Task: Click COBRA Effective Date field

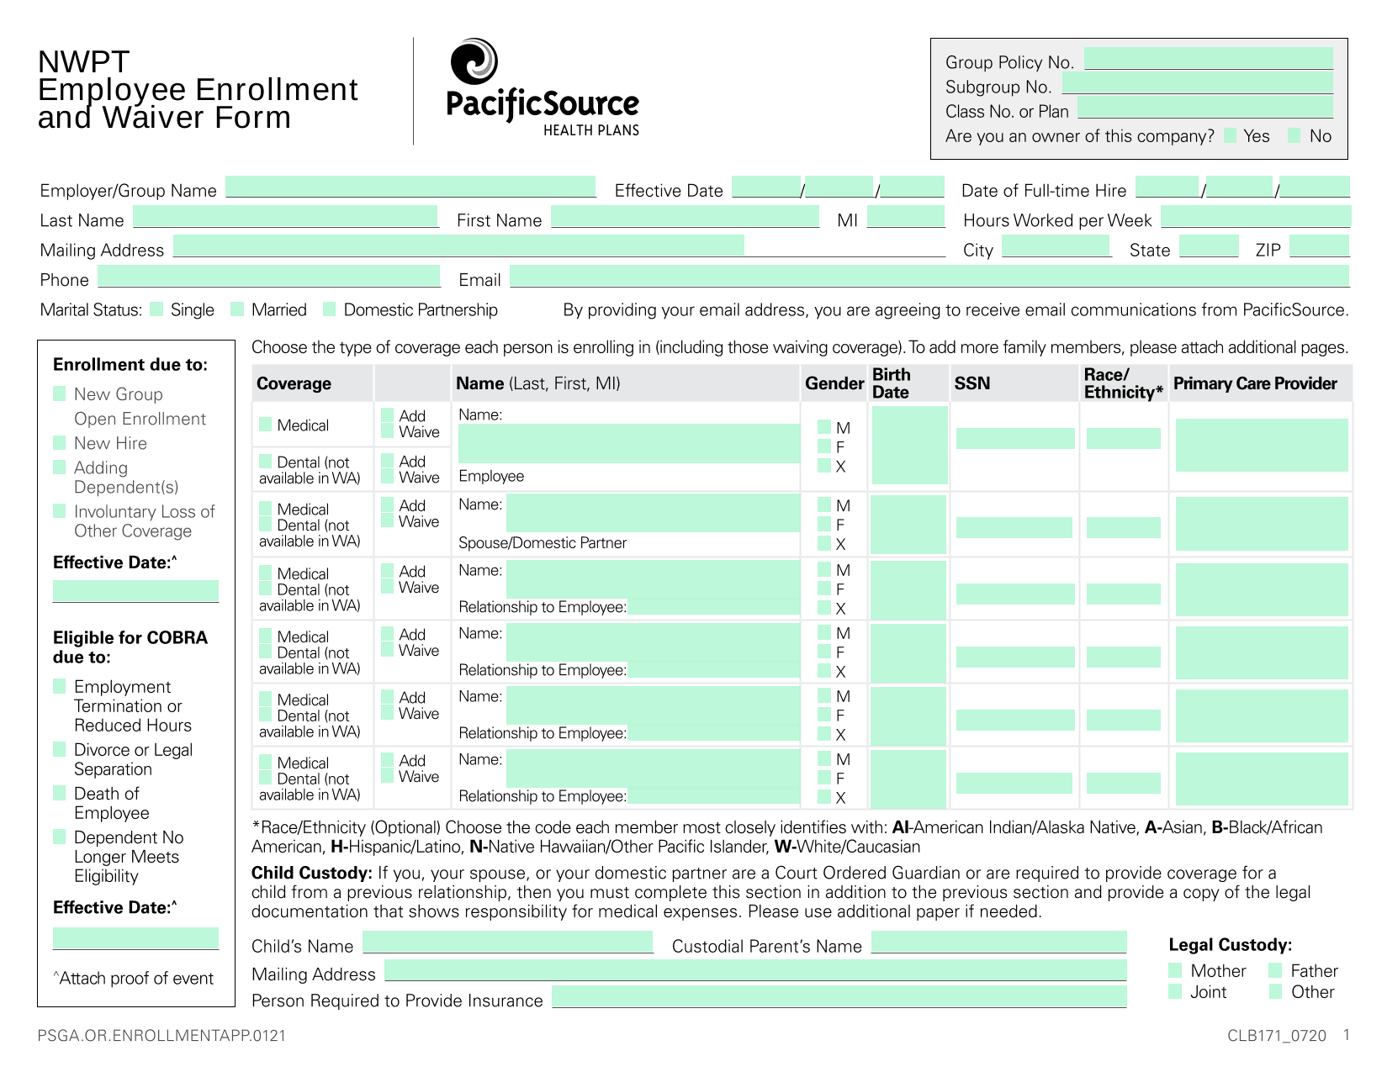Action: (x=135, y=938)
